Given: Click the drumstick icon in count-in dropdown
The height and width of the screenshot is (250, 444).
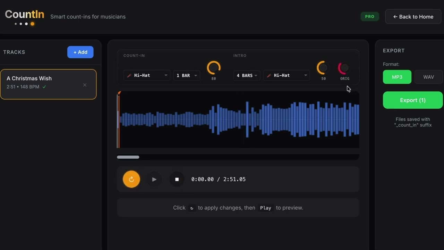Looking at the screenshot, I should pyautogui.click(x=129, y=75).
